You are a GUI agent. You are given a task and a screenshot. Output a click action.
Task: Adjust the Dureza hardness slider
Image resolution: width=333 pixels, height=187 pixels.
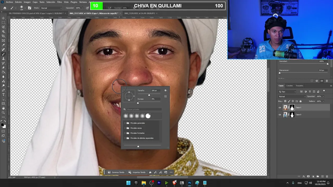(138, 103)
